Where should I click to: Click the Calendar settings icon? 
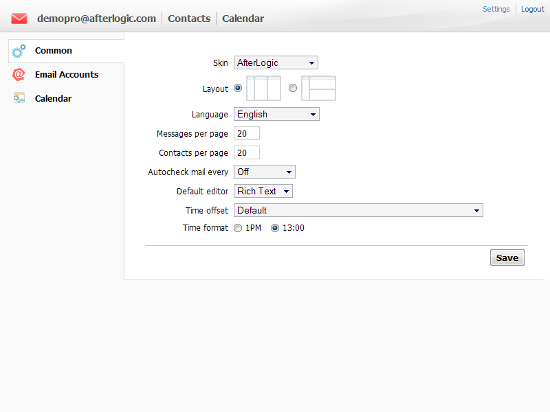point(19,98)
